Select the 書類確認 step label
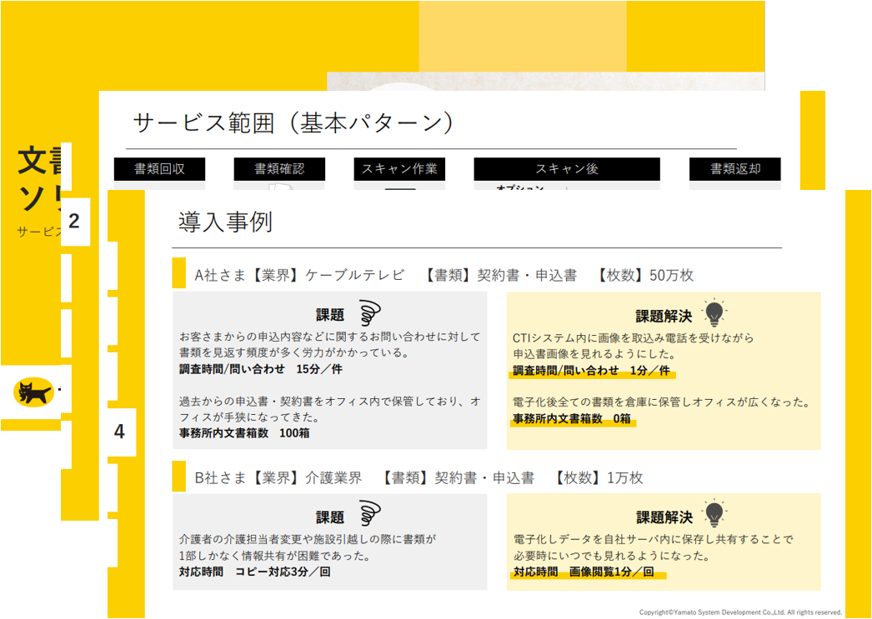The width and height of the screenshot is (872, 619). pyautogui.click(x=279, y=169)
